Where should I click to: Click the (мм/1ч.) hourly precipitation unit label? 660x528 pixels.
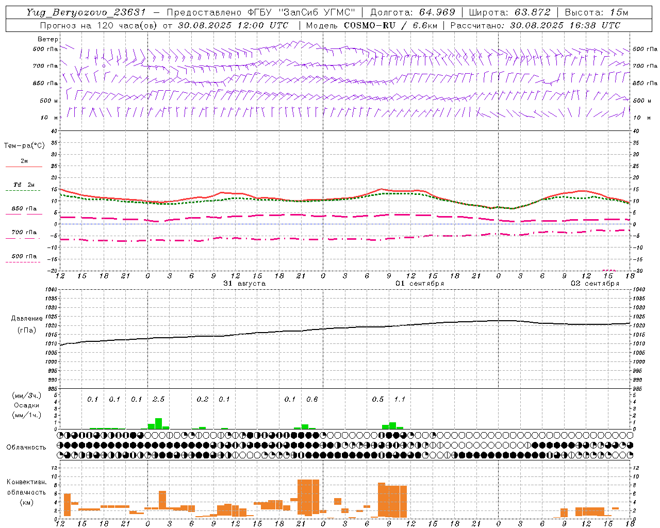pos(26,415)
